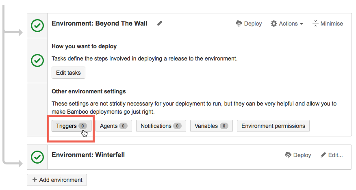Click the Deploy cloud icon for Winterfell
Screen dimensions: 356x190
[x=288, y=155]
